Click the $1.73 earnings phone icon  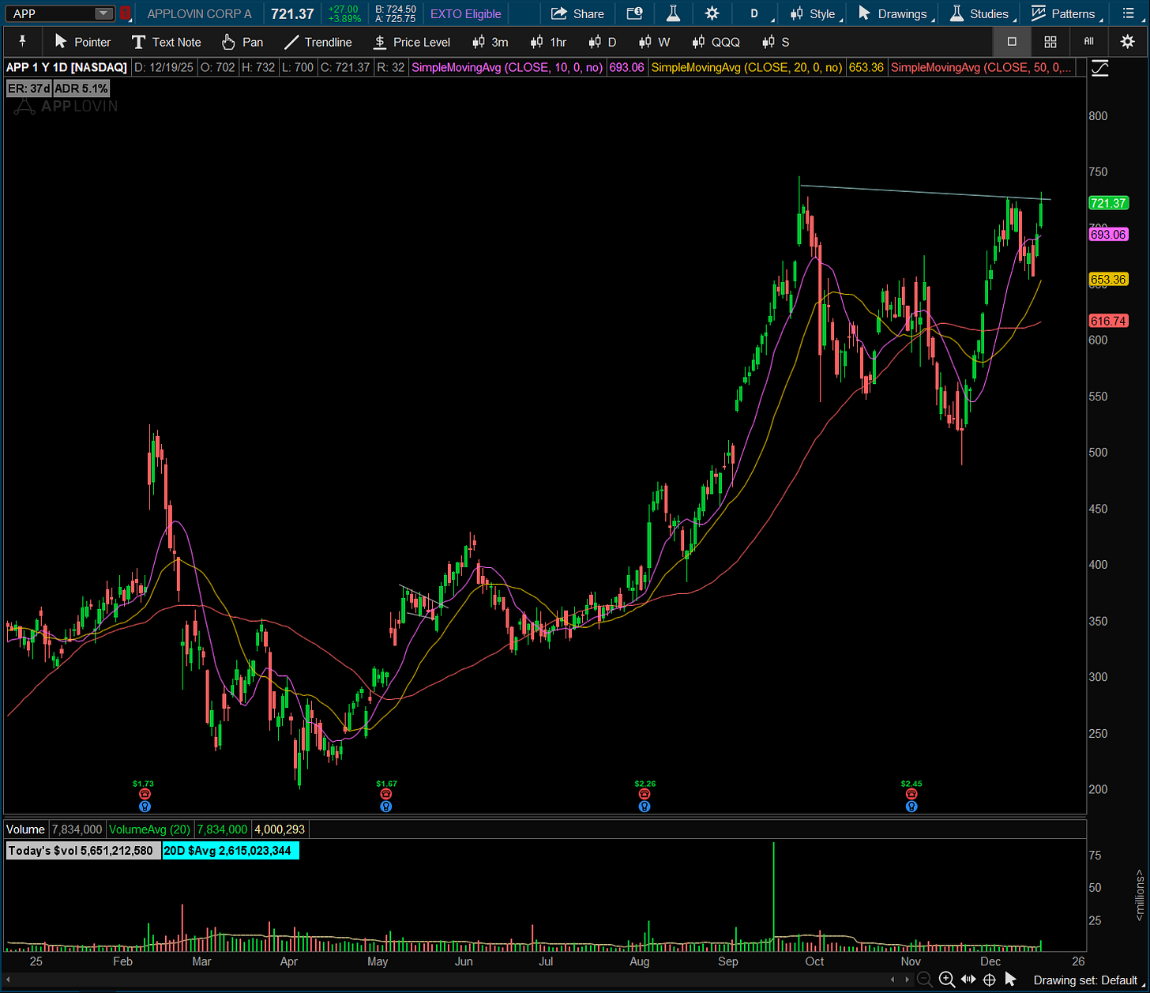pyautogui.click(x=145, y=794)
